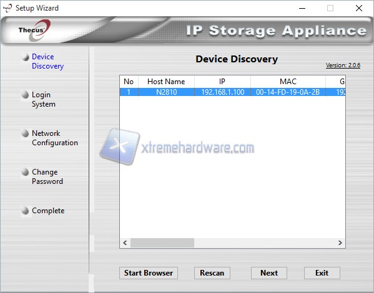374x293 pixels.
Task: Proceed with the Next button
Action: (269, 273)
